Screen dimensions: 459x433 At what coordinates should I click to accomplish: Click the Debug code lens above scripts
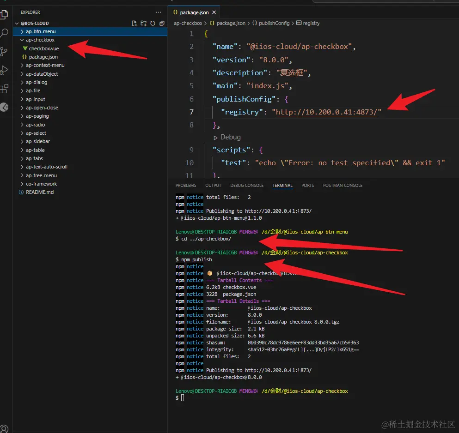point(227,137)
